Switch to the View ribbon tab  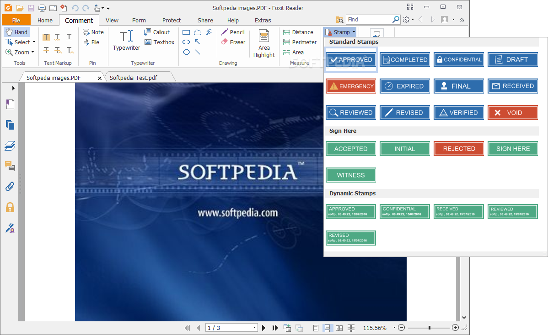point(112,20)
